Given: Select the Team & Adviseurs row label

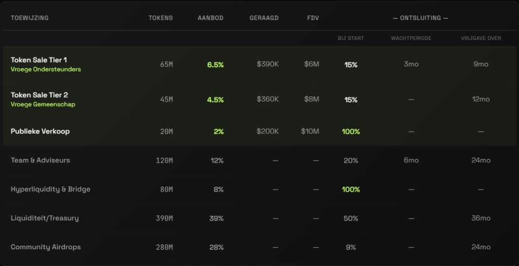Looking at the screenshot, I should pos(40,160).
